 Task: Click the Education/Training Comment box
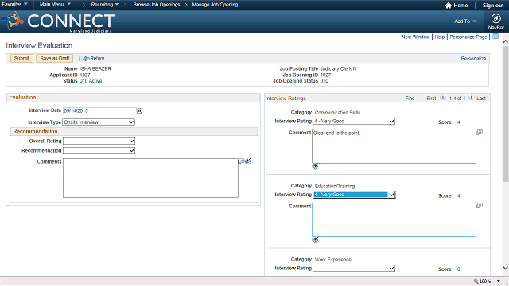(x=394, y=219)
